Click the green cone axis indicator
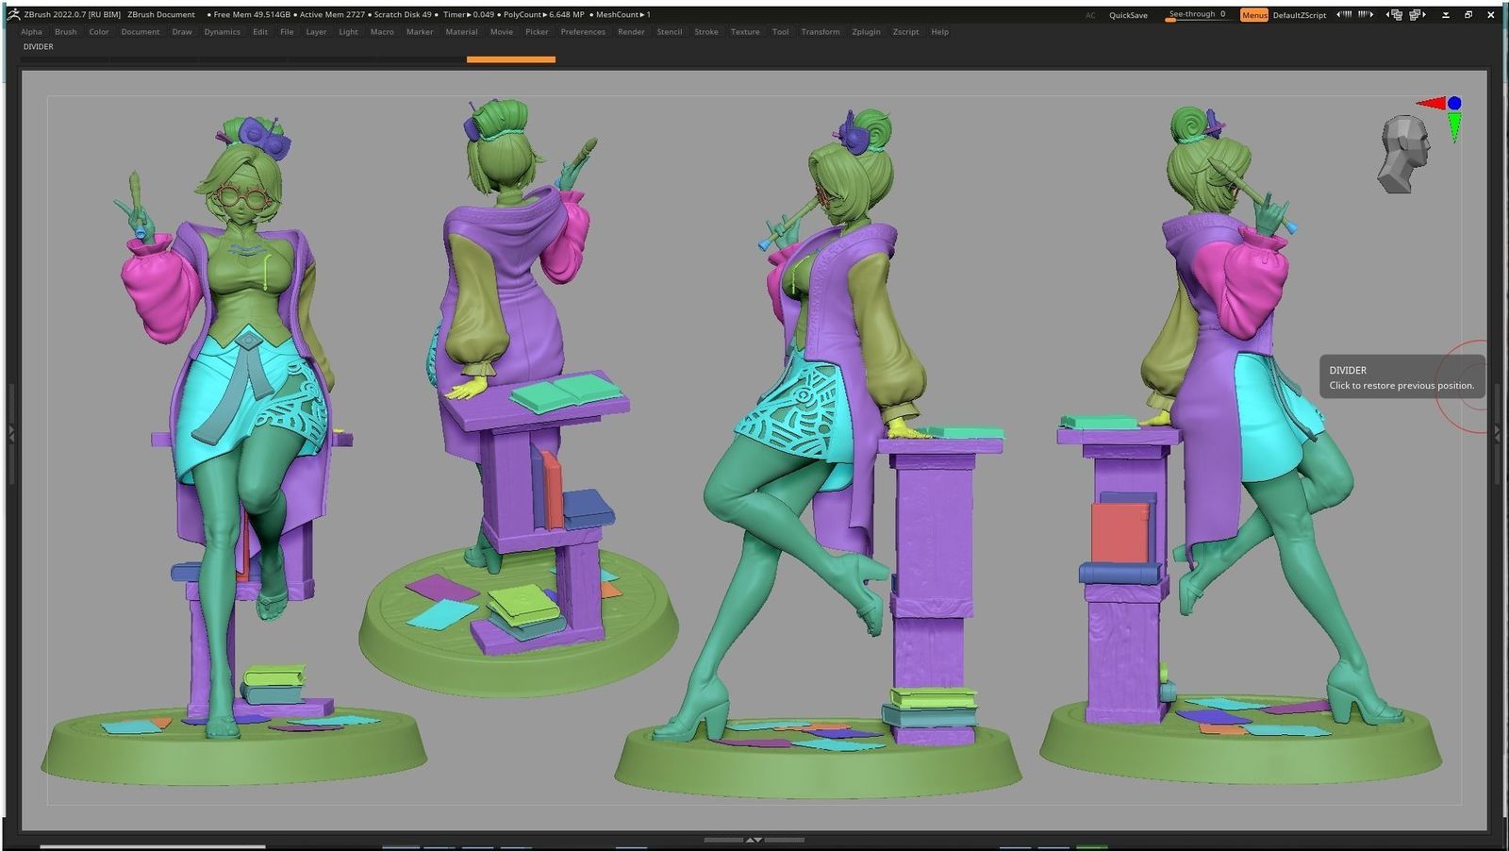The height and width of the screenshot is (851, 1509). 1455,127
